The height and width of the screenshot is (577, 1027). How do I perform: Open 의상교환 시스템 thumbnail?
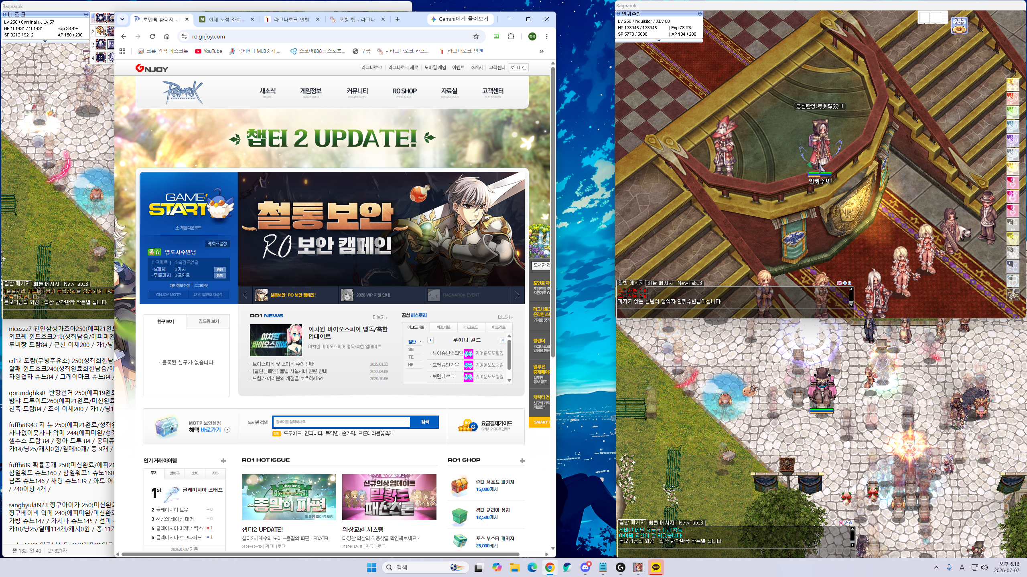coord(389,497)
